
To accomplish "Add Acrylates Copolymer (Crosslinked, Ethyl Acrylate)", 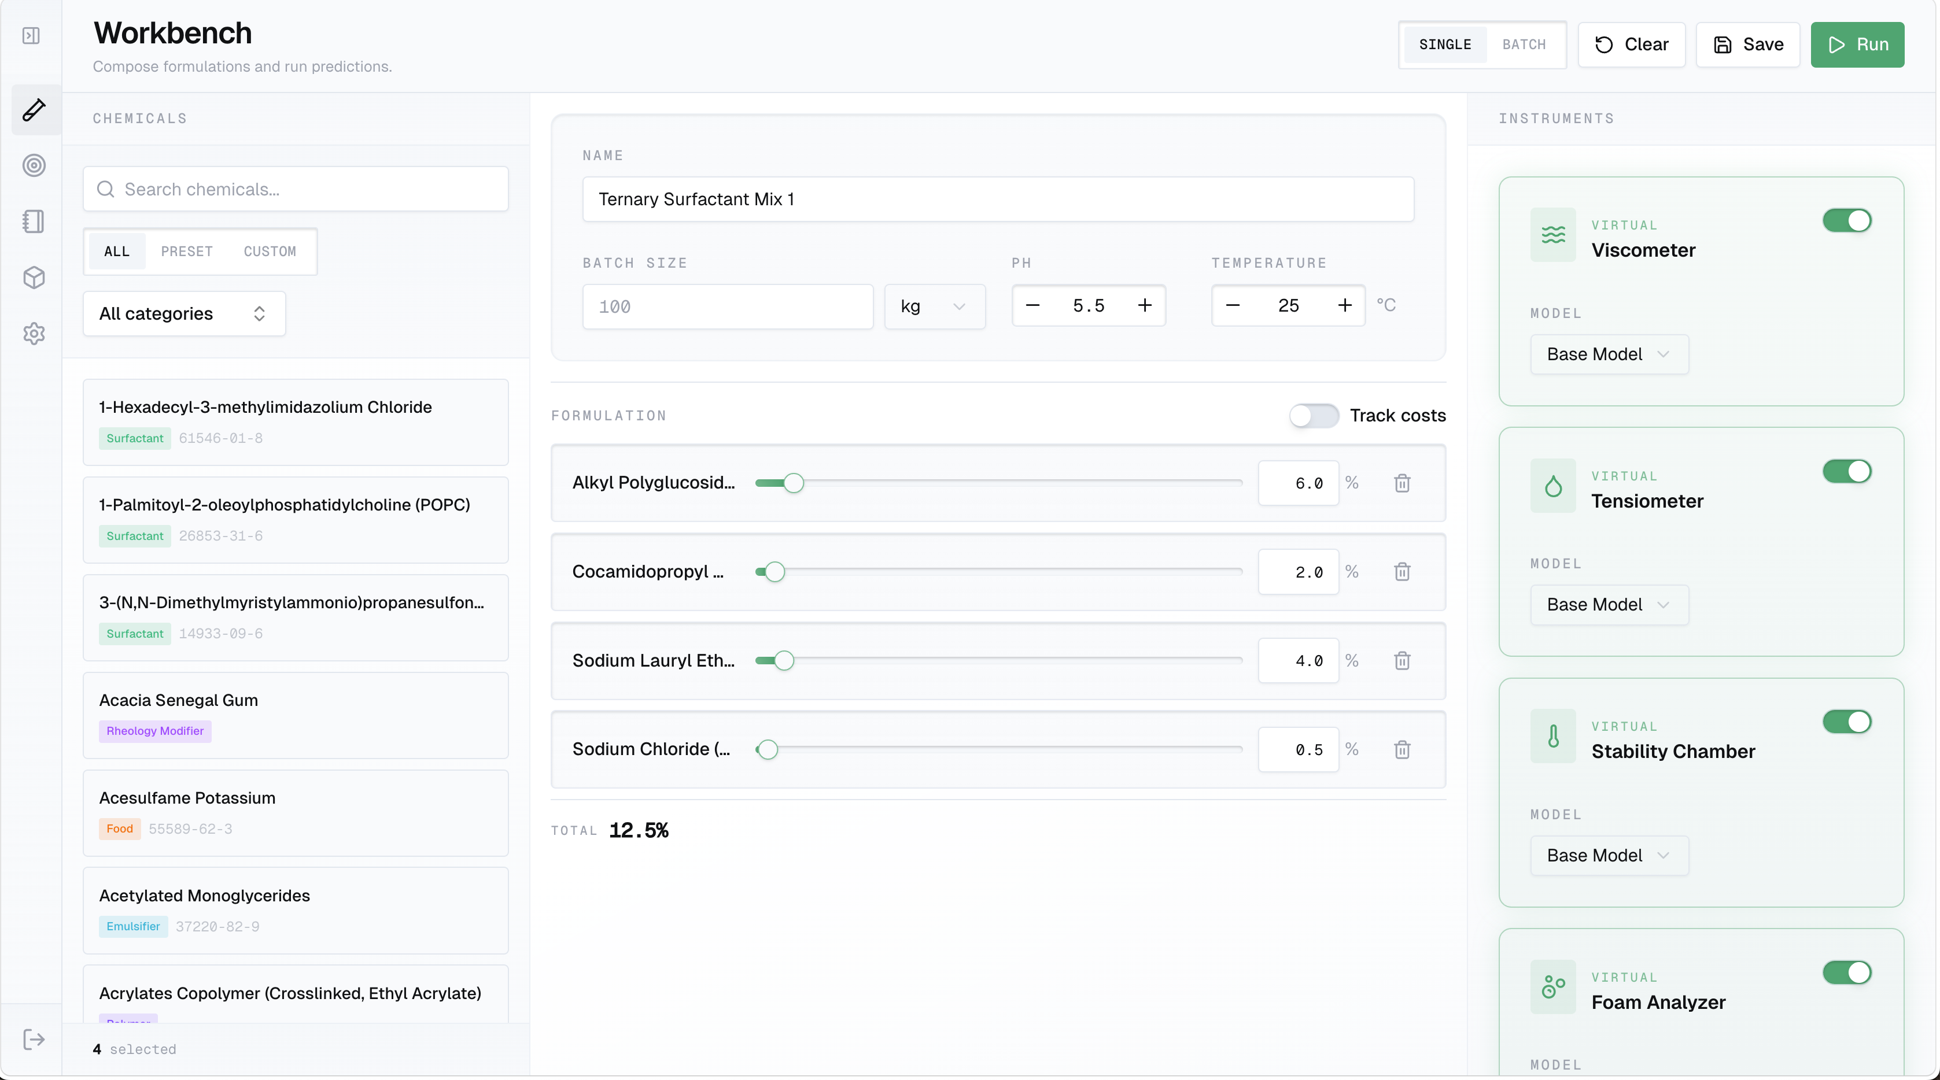I will pyautogui.click(x=295, y=993).
